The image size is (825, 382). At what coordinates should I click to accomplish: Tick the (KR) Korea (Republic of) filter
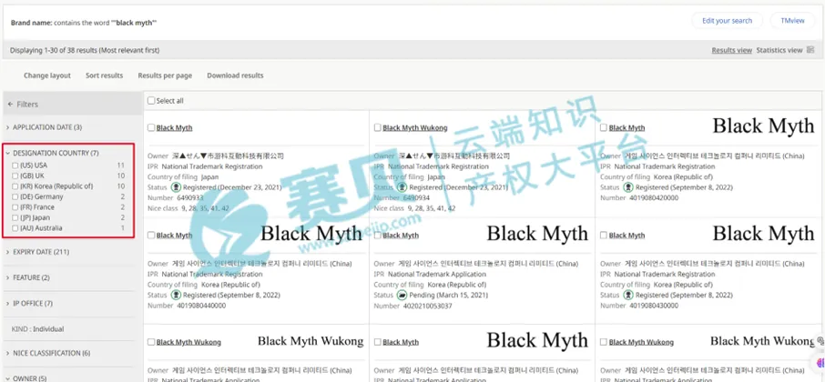[15, 186]
